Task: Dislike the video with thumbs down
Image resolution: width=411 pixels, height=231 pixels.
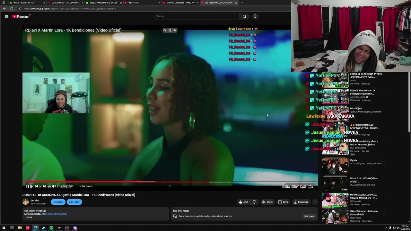Action: [254, 202]
